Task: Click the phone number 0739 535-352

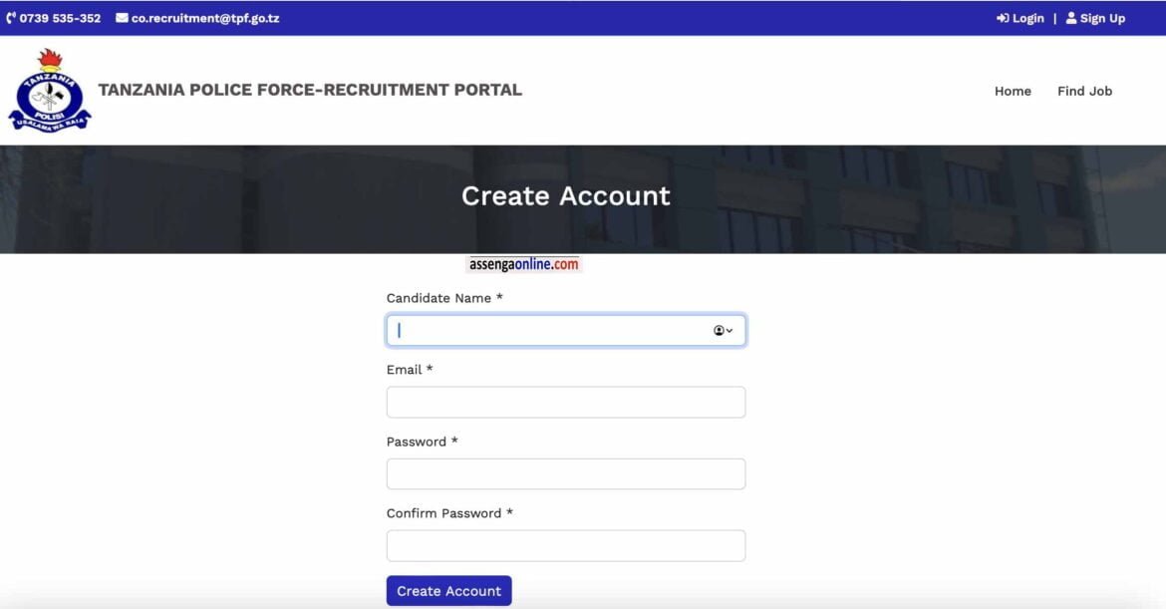Action: tap(60, 18)
